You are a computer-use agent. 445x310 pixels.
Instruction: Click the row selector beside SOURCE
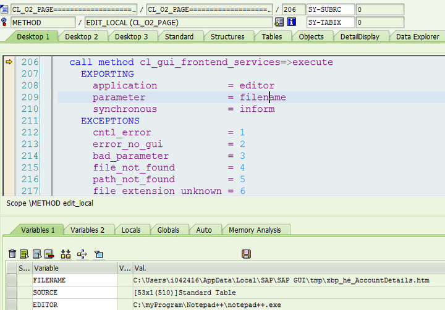point(12,293)
